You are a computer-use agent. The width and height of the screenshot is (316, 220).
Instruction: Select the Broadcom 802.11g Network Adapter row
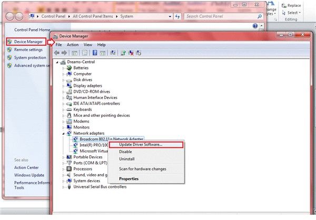pos(108,139)
